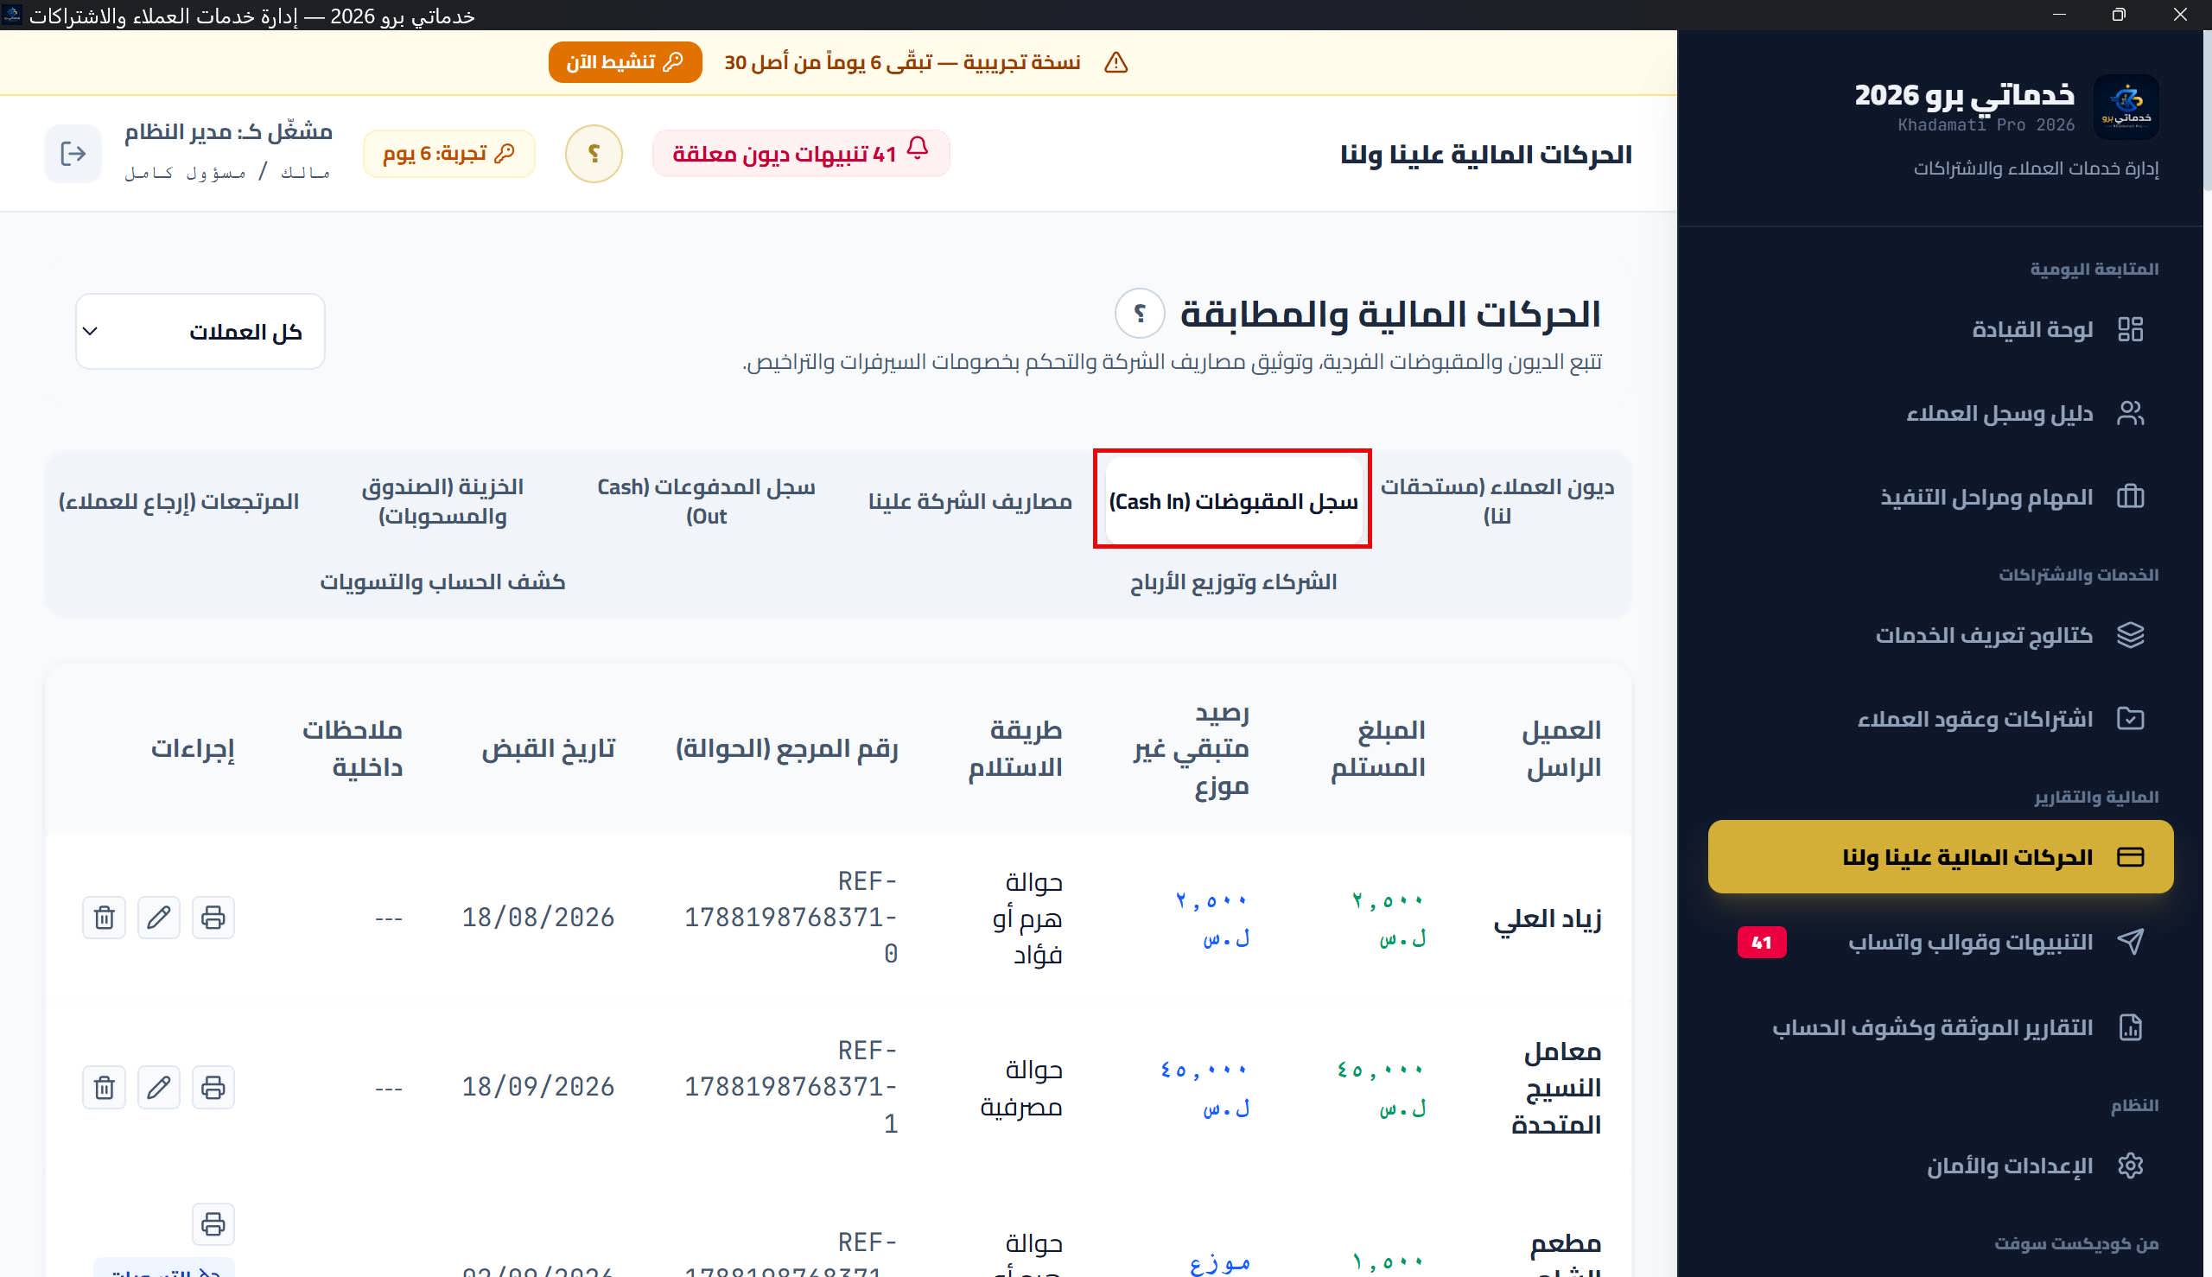Click reference REF-1788198768371-0
Viewport: 2212px width, 1277px height.
tap(791, 918)
